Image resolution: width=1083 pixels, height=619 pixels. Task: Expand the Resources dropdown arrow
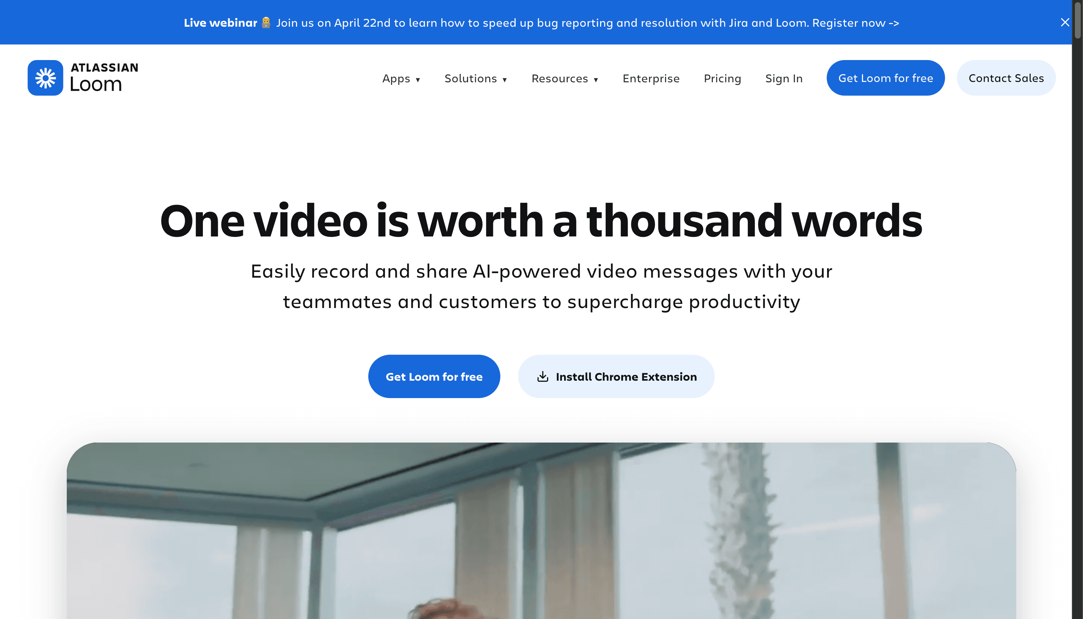[596, 79]
